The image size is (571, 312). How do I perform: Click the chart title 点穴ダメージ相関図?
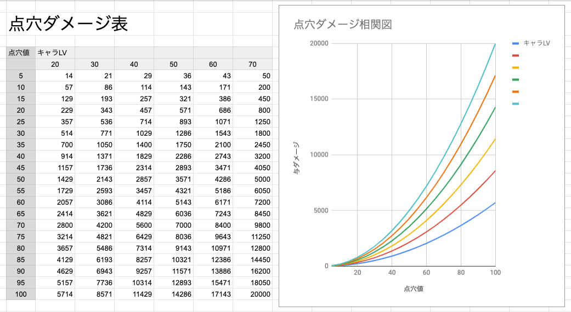tap(343, 25)
